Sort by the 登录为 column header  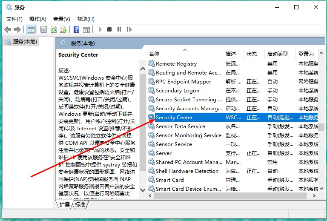[306, 54]
